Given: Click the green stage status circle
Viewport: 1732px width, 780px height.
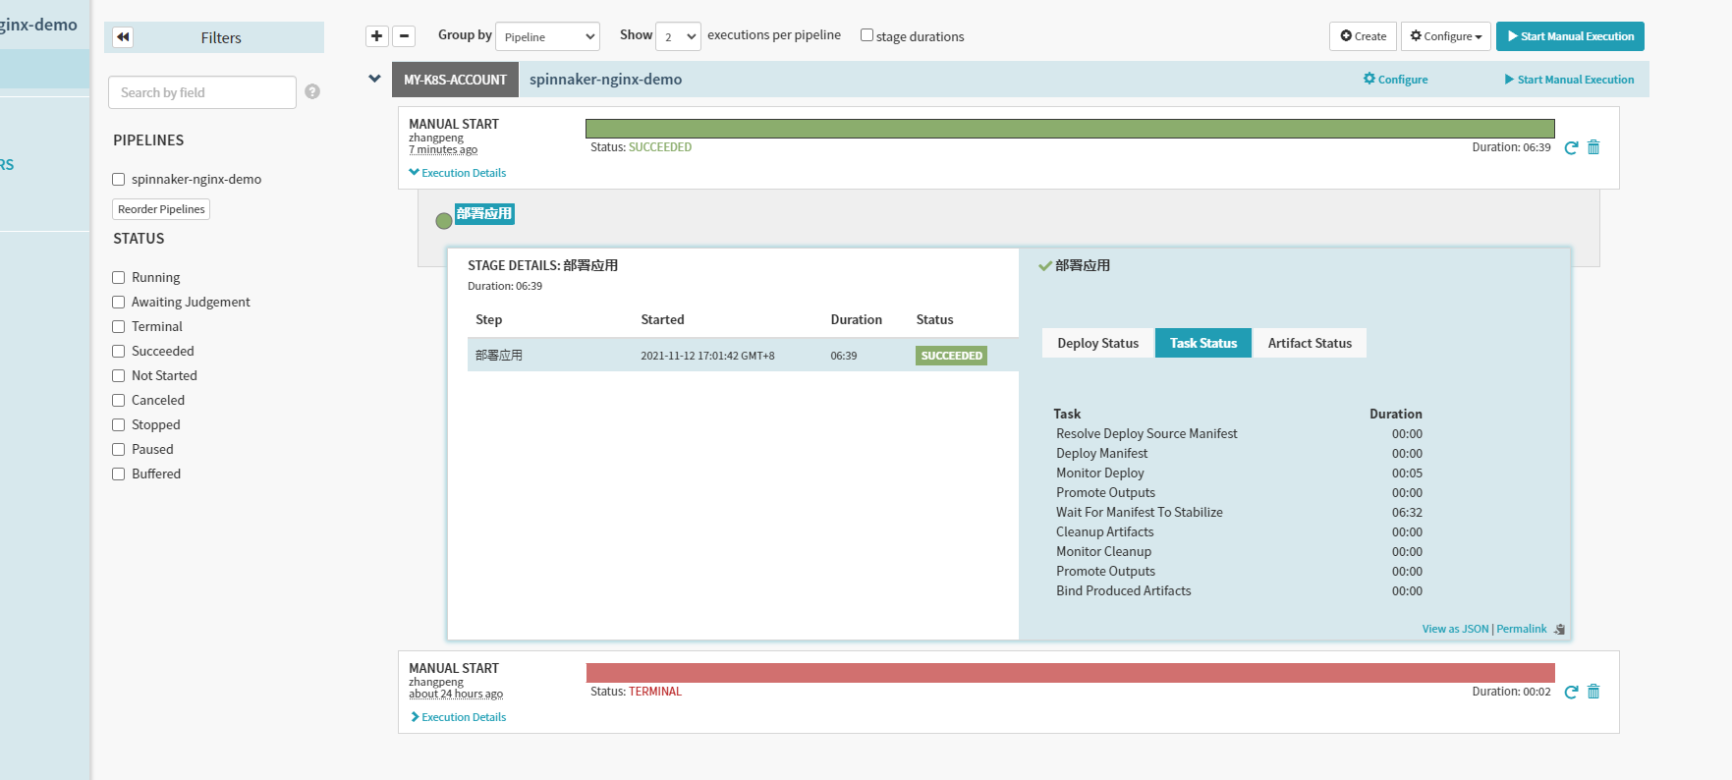Looking at the screenshot, I should [x=444, y=220].
